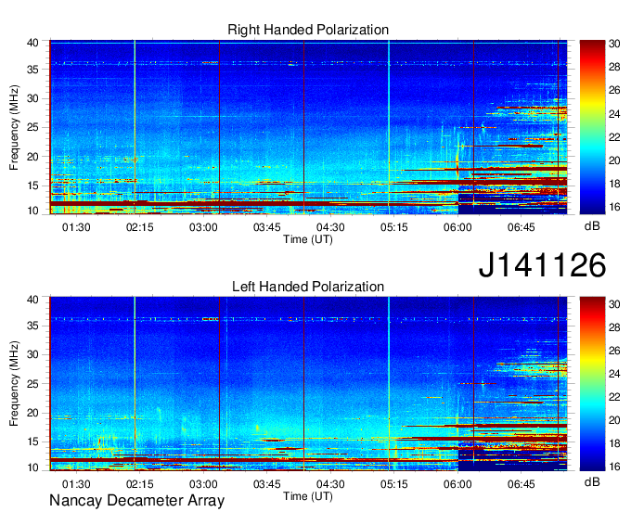This screenshot has width=631, height=512.
Task: Click 01:30 tick on Right Handed time axis
Action: [x=76, y=227]
